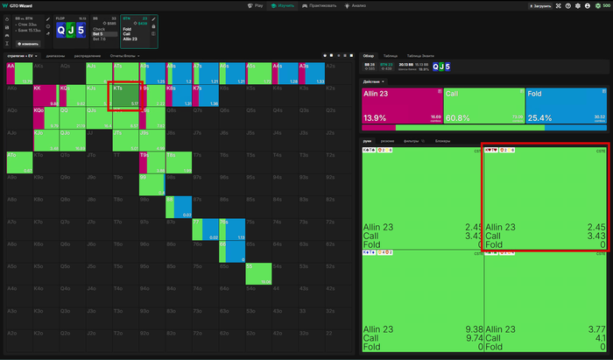The width and height of the screenshot is (613, 360).
Task: Switch to the Таблица Эквити tab
Action: [x=420, y=56]
